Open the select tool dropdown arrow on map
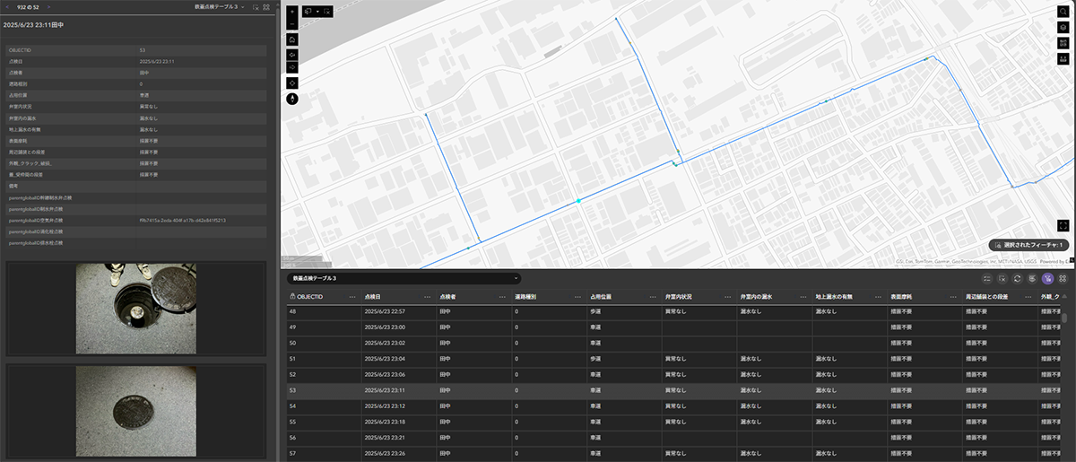This screenshot has width=1076, height=462. 317,12
